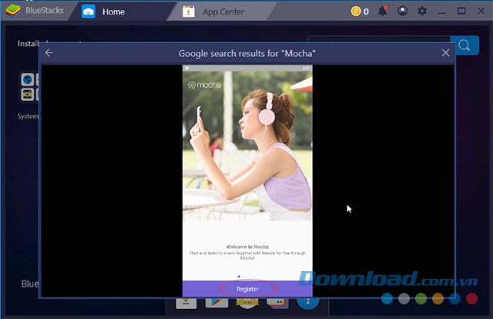Focus the app search field
Screen dimensions: 493x319
coord(379,39)
